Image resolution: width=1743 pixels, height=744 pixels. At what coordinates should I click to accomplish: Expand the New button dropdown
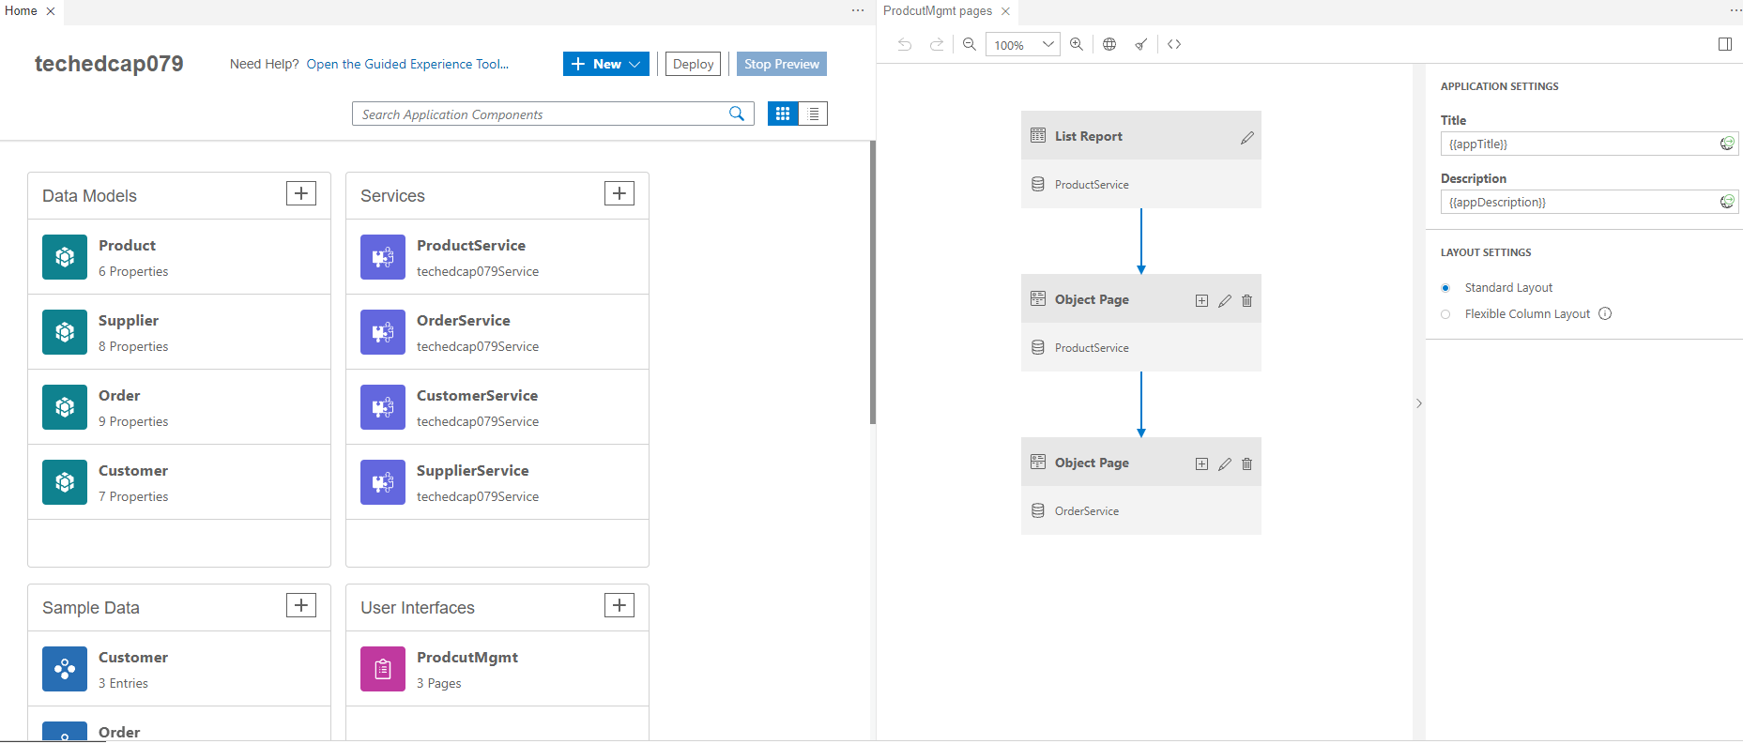(x=635, y=64)
